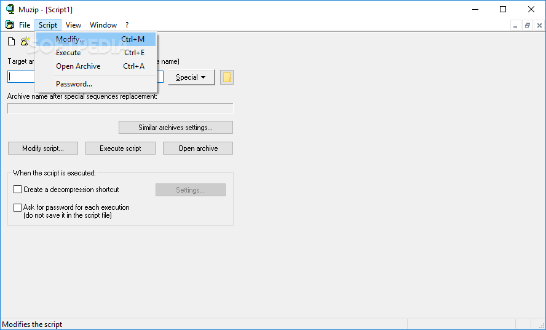Tick Ask for password for each execution
Viewport: 546px width, 330px height.
(x=17, y=207)
